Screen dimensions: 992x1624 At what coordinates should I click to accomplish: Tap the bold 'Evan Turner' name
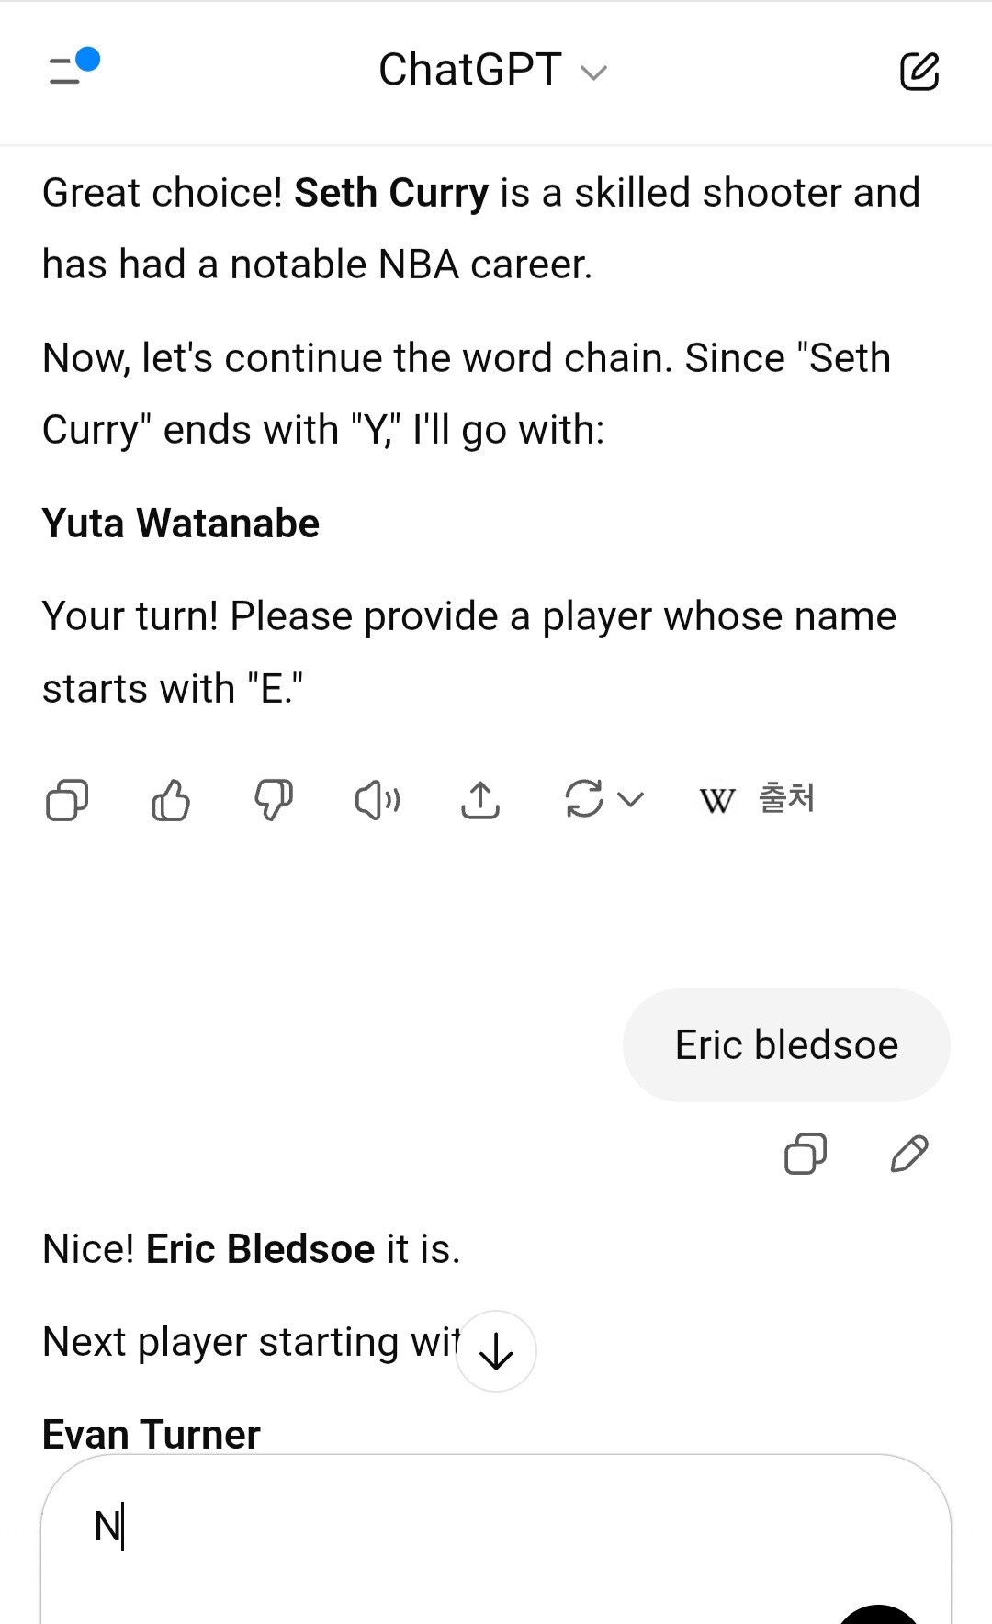(152, 1433)
